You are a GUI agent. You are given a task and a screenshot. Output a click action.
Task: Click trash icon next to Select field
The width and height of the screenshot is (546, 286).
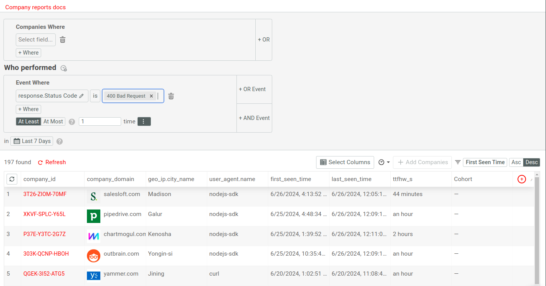point(63,40)
